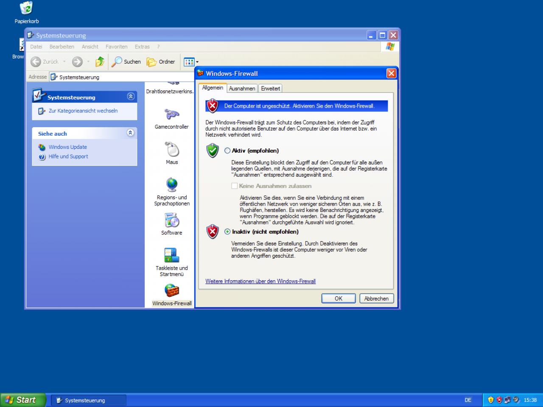Image resolution: width=543 pixels, height=407 pixels.
Task: Click the Adresse field showing Systemsteuerung
Action: point(122,77)
